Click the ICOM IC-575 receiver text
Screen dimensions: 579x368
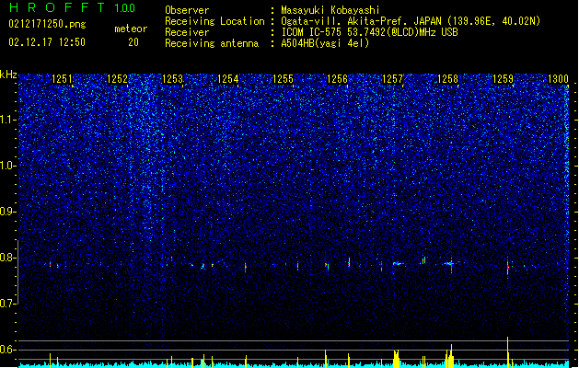(369, 32)
